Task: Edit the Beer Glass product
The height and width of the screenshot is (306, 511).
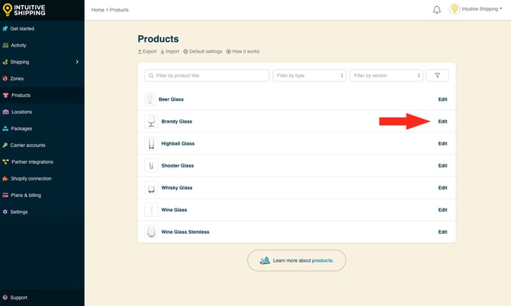Action: [442, 99]
